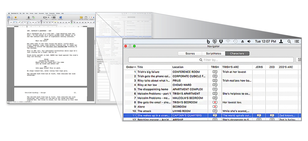Select scene "The attack"
Screen dimensions: 308x141
point(144,111)
